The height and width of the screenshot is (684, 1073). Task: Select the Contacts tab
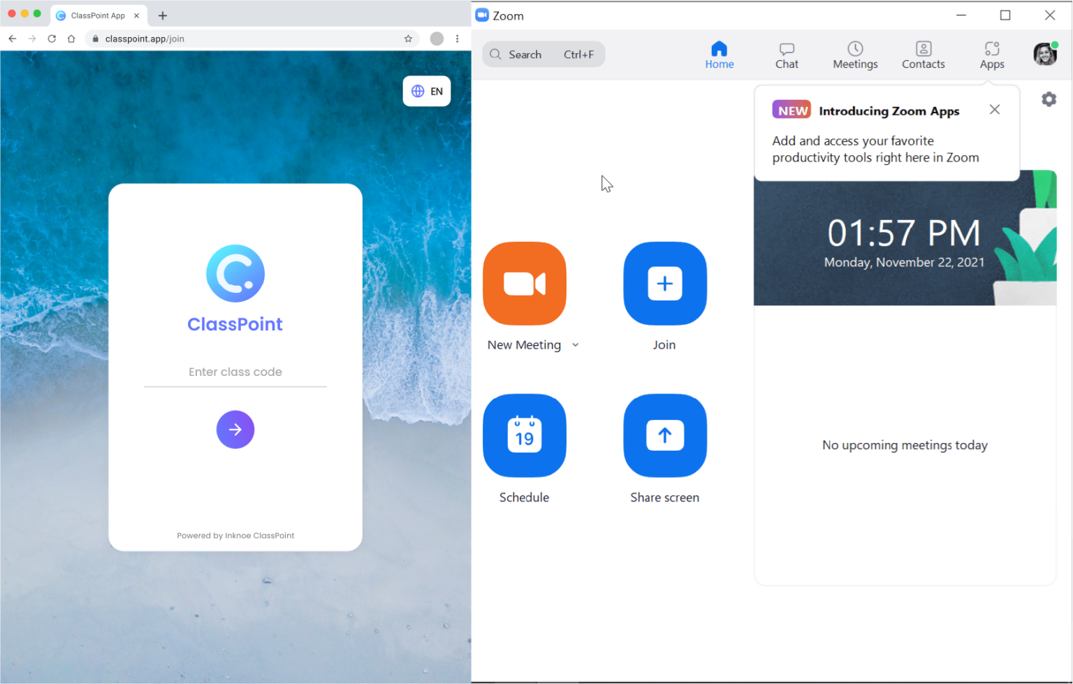(923, 54)
